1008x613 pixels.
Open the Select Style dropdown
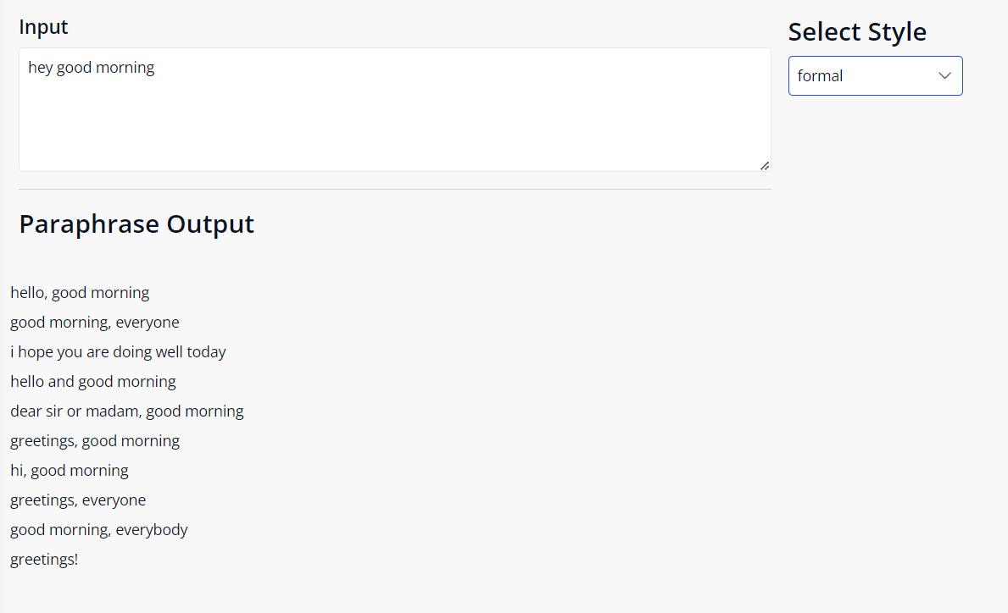pyautogui.click(x=875, y=75)
